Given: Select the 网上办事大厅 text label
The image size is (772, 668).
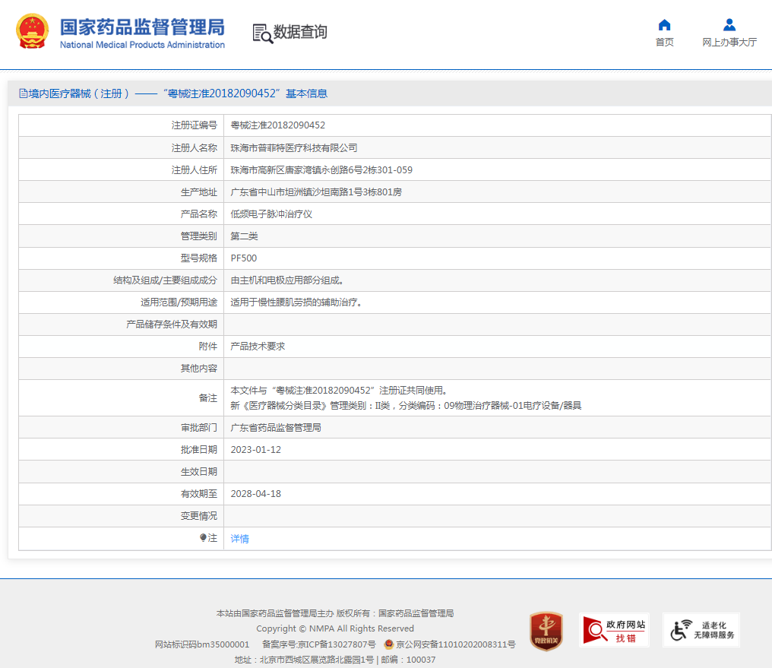Looking at the screenshot, I should [729, 43].
